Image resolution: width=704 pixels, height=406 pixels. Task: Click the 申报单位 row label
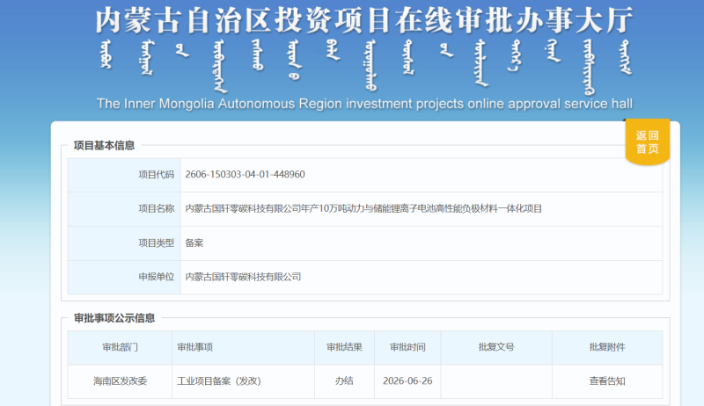tap(156, 277)
